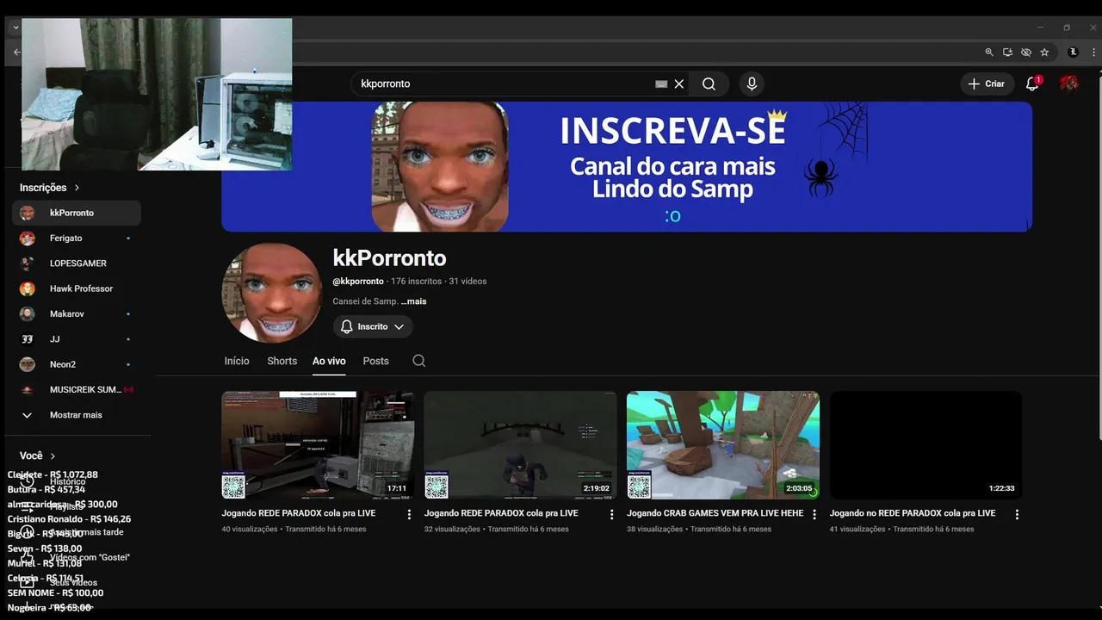Bookmark this page with the star icon

click(x=1044, y=53)
